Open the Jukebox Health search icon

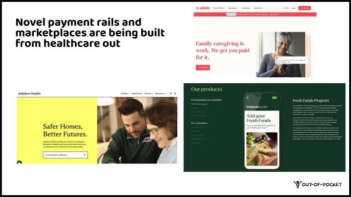click(171, 94)
